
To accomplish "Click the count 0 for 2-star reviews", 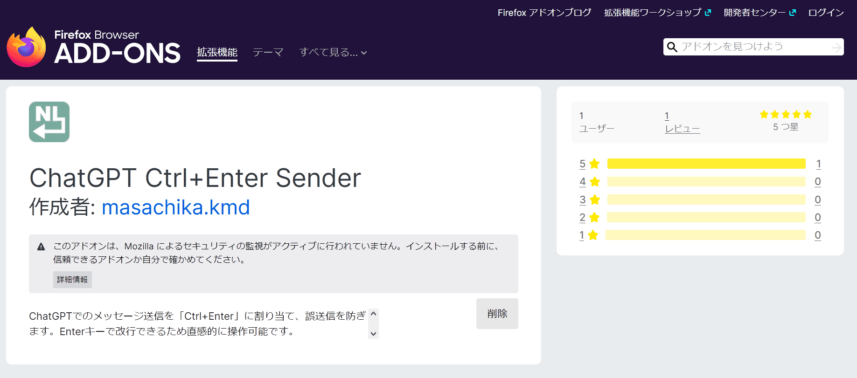I will tap(818, 218).
